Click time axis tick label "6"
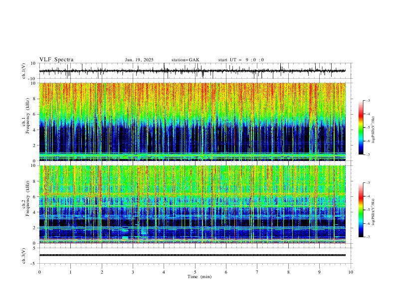The height and width of the screenshot is (305, 395). pos(226,272)
